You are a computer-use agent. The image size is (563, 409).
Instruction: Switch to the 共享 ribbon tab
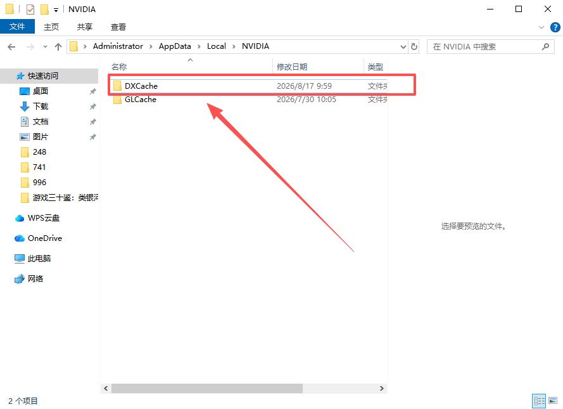coord(85,27)
